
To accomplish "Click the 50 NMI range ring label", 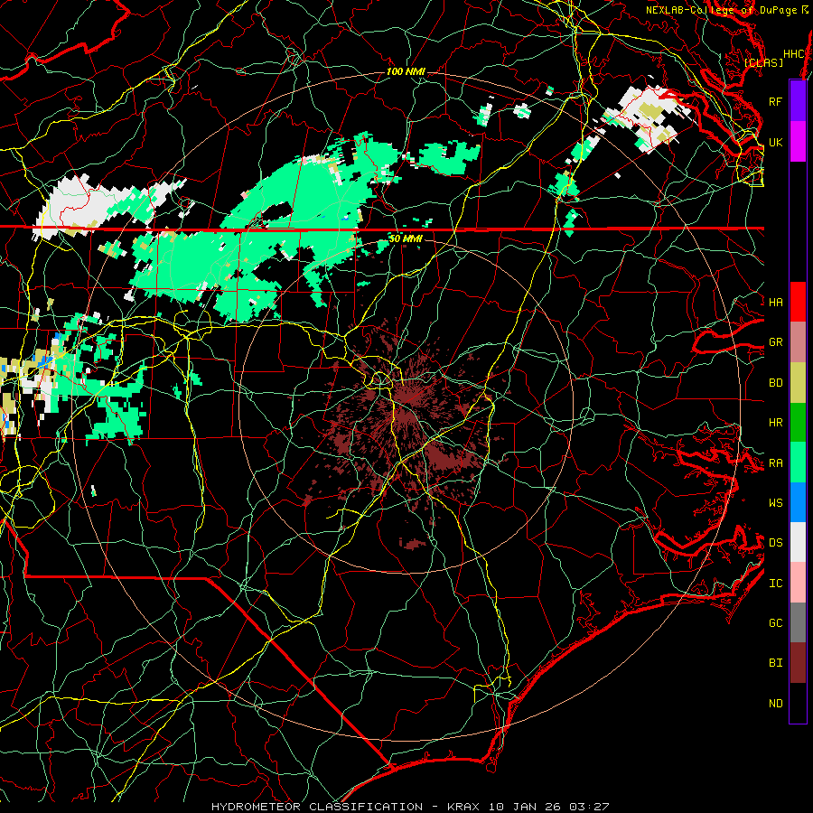I will click(406, 238).
